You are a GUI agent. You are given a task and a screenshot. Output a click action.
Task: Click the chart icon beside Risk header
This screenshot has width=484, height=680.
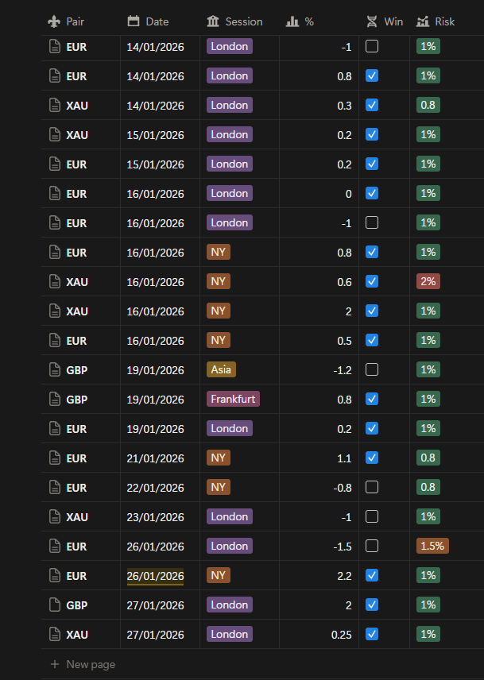(423, 21)
